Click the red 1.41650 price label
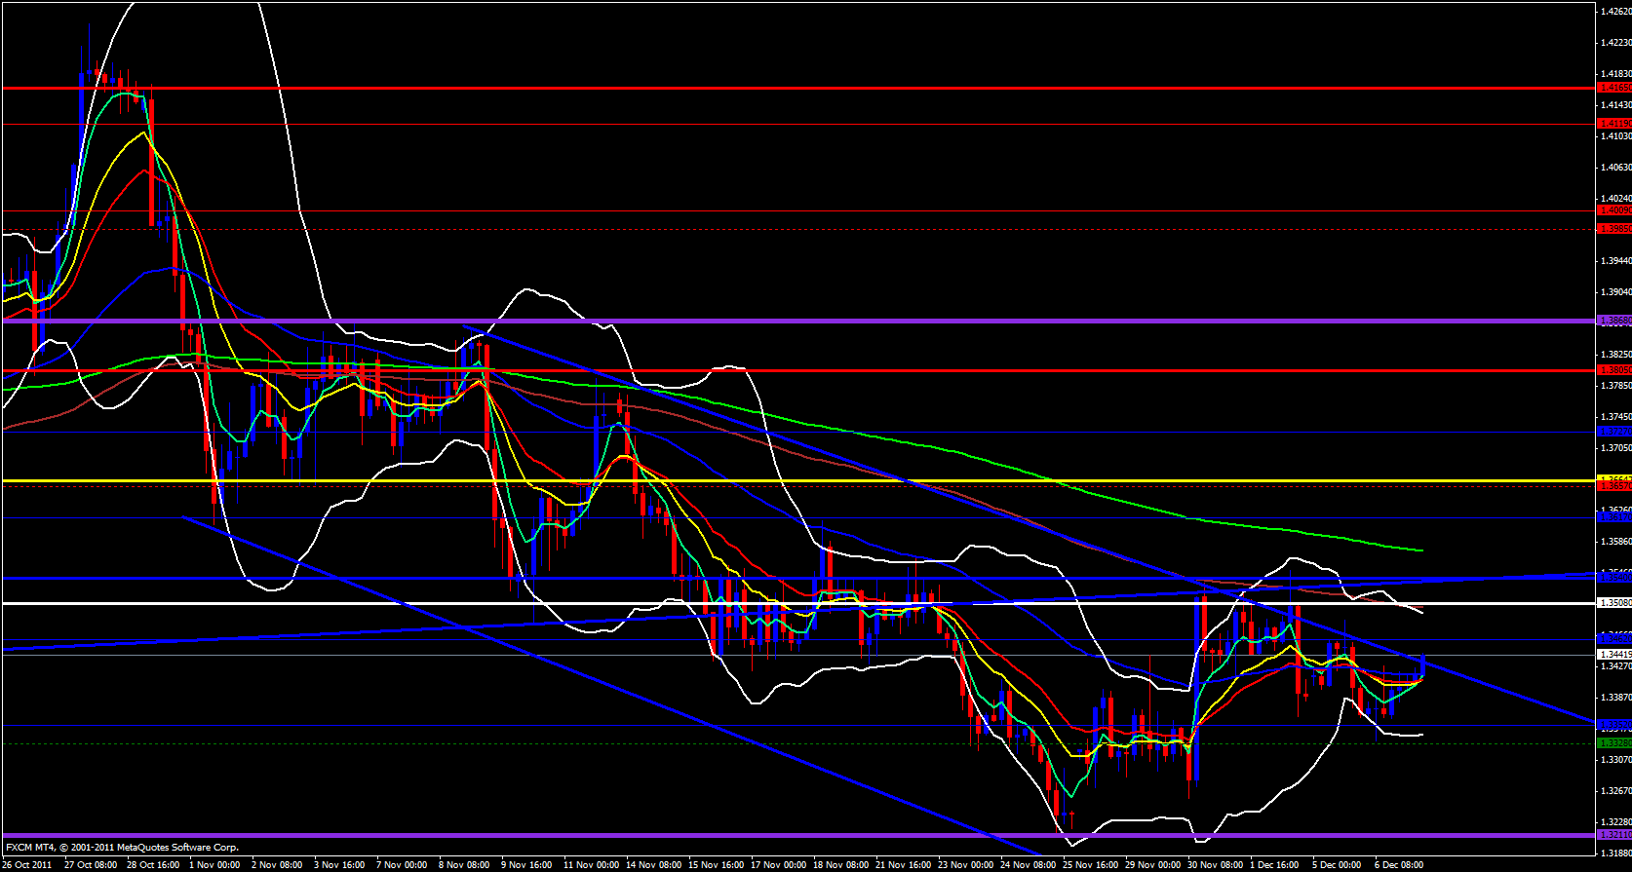 [x=1614, y=88]
